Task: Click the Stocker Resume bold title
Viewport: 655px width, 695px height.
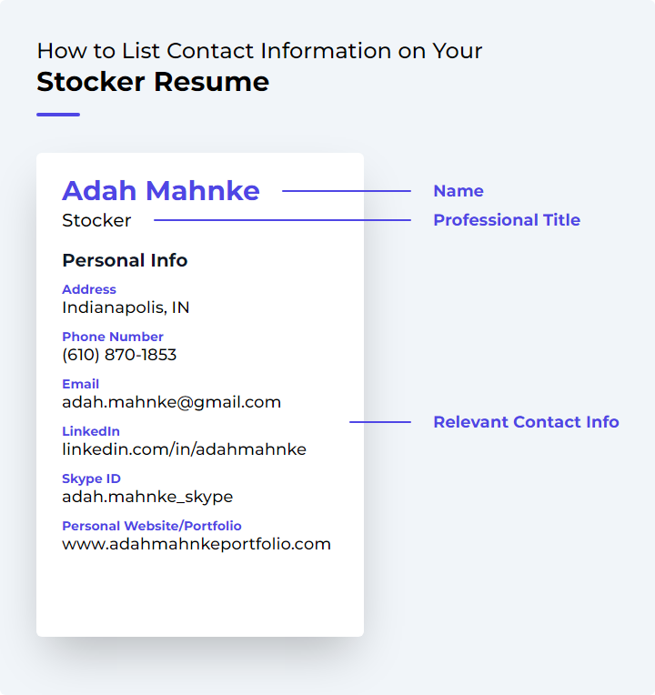Action: point(153,82)
